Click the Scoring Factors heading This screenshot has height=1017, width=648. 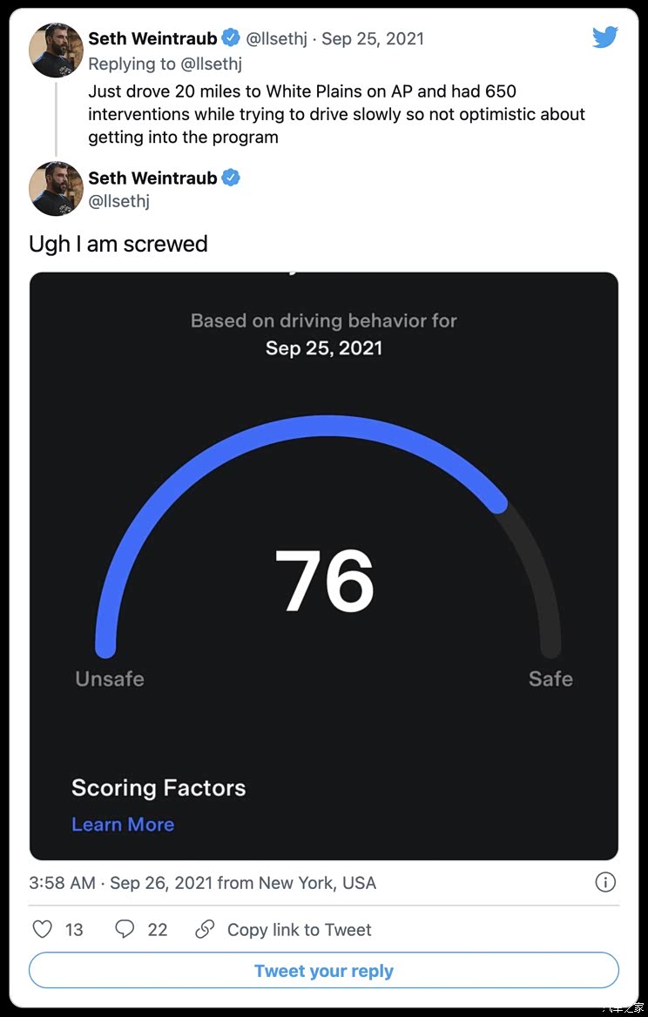pos(159,788)
